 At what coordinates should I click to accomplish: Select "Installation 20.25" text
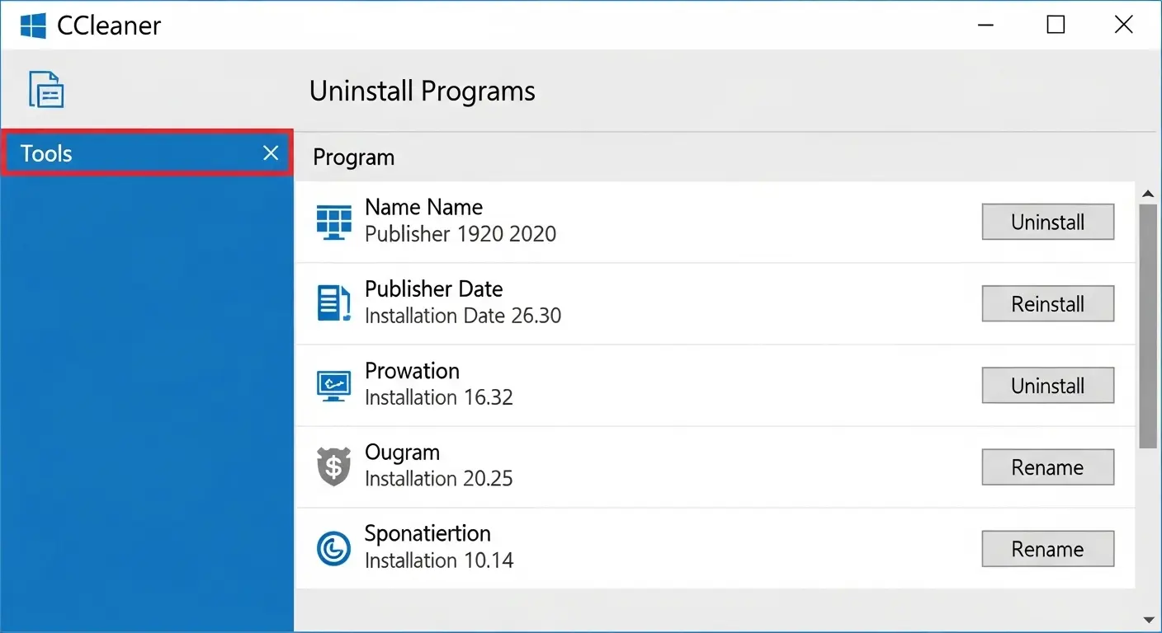[x=439, y=479]
